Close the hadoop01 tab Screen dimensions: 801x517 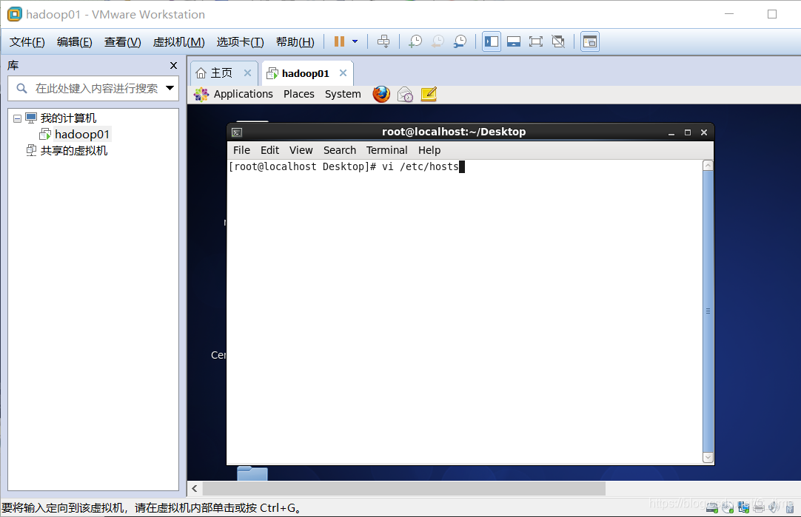point(343,73)
